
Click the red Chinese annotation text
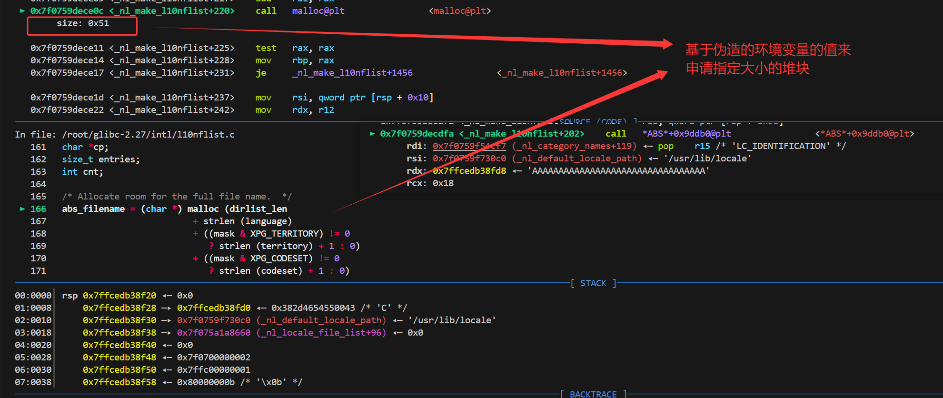point(768,59)
